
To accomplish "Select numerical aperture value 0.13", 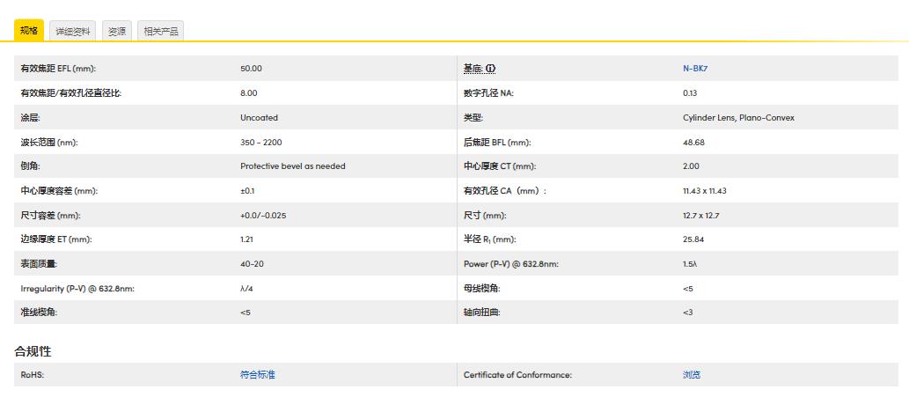I will [x=690, y=92].
